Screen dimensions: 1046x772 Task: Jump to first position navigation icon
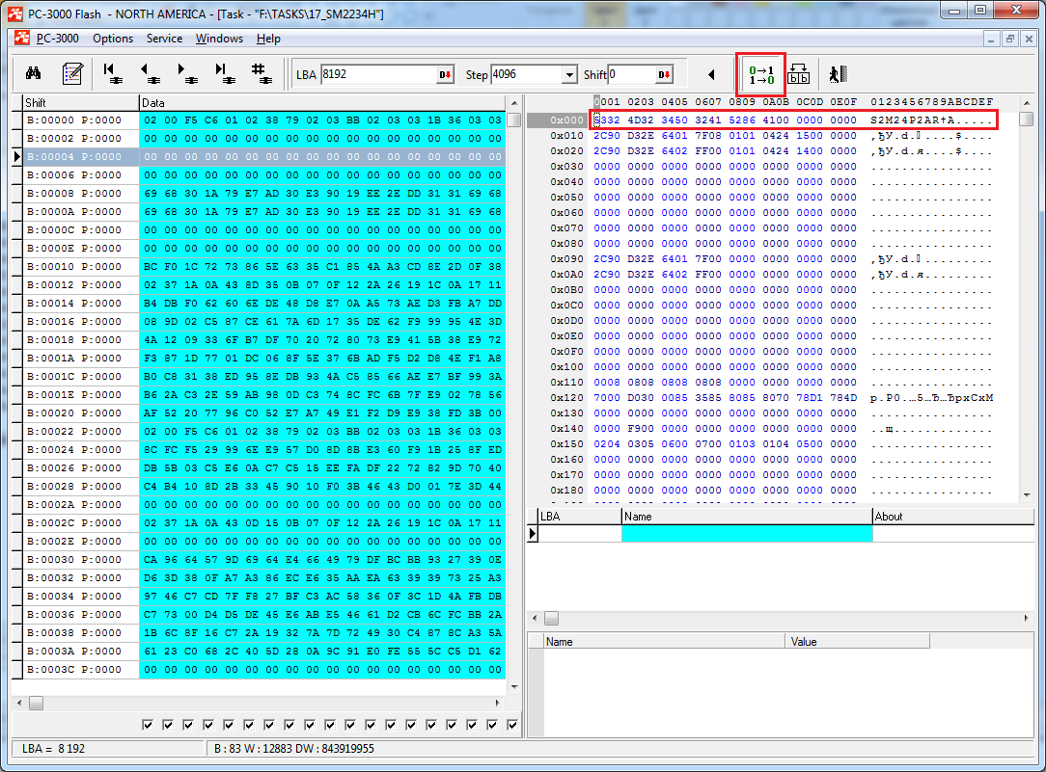112,74
